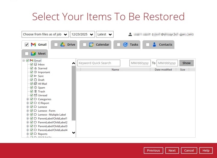Click the Previous button

coord(153,150)
